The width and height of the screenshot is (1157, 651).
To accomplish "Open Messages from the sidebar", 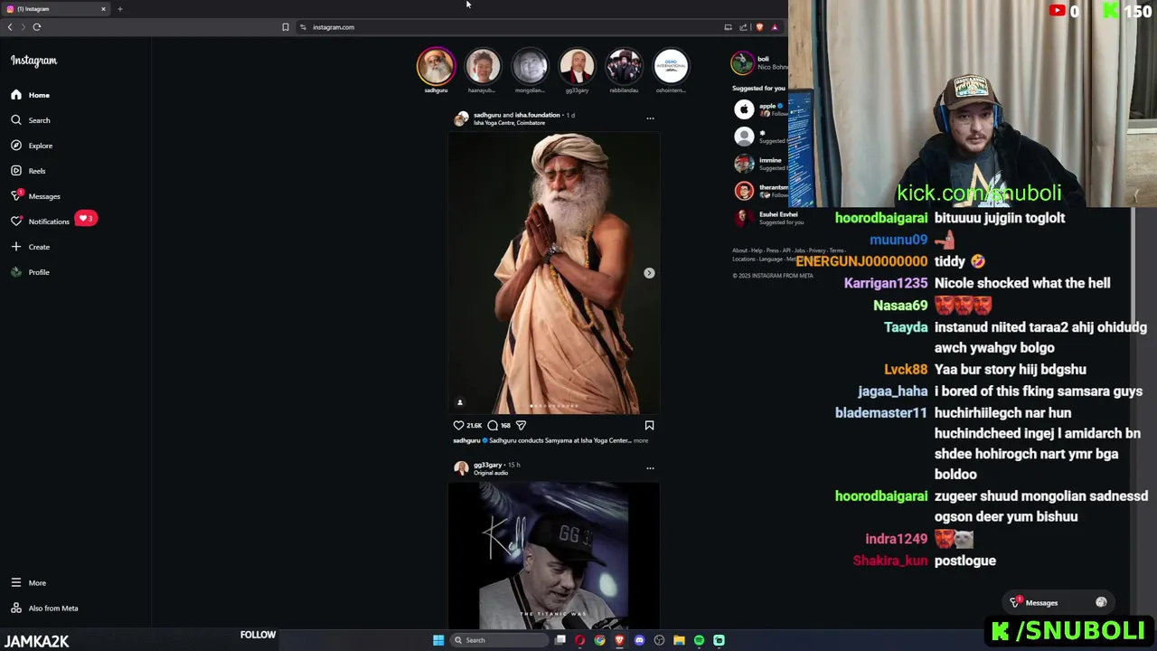I will click(x=36, y=196).
